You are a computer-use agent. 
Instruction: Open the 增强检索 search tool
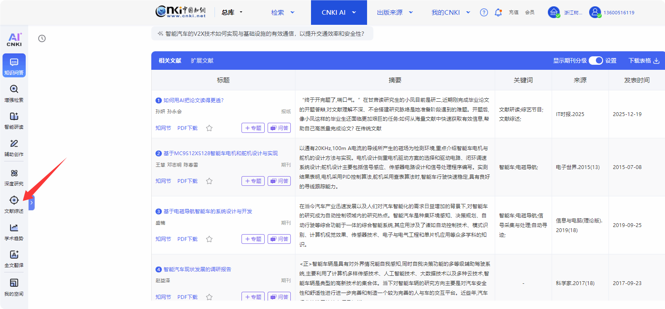[x=14, y=93]
